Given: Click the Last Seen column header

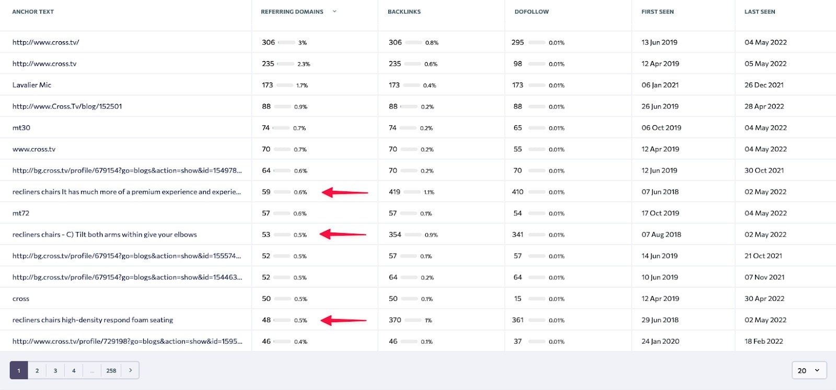Looking at the screenshot, I should click(x=760, y=11).
